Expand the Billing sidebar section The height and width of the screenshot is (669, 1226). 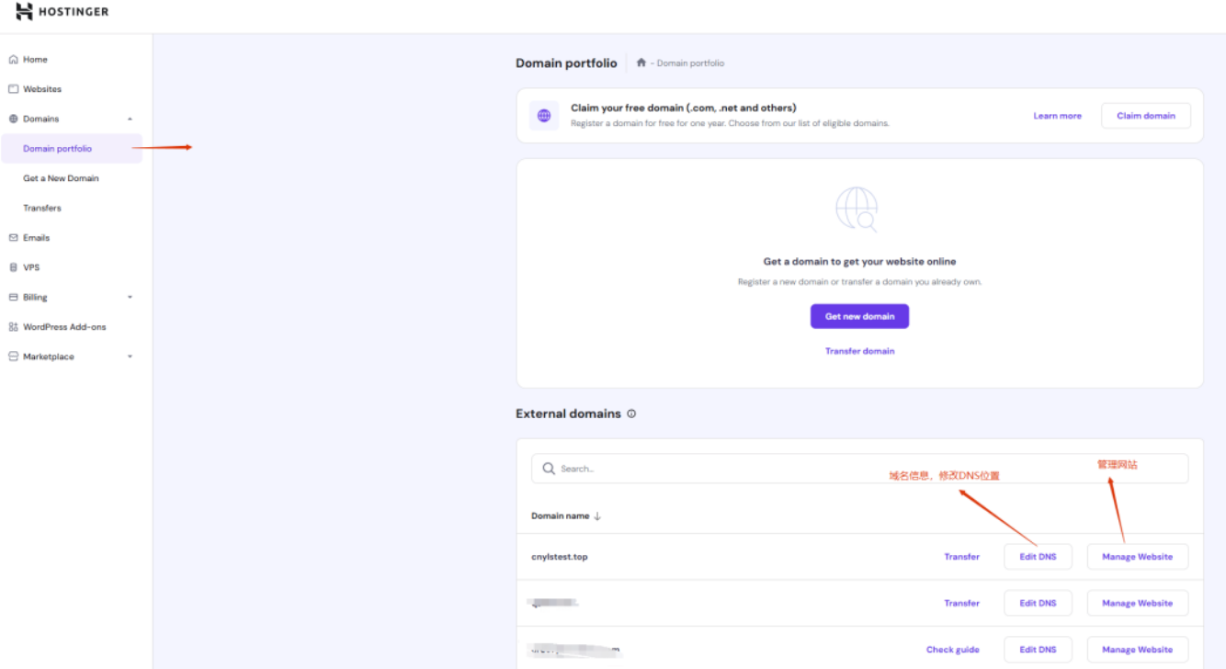[130, 298]
